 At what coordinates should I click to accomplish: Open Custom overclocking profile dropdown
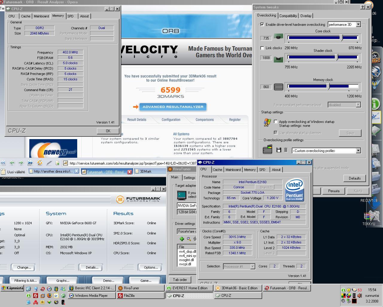358,151
